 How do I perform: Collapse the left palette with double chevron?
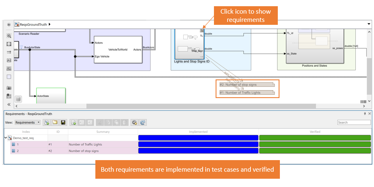pos(9,104)
